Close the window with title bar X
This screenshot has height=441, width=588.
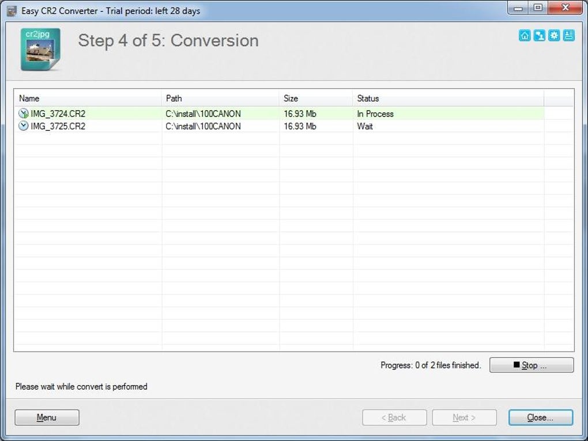pos(566,8)
